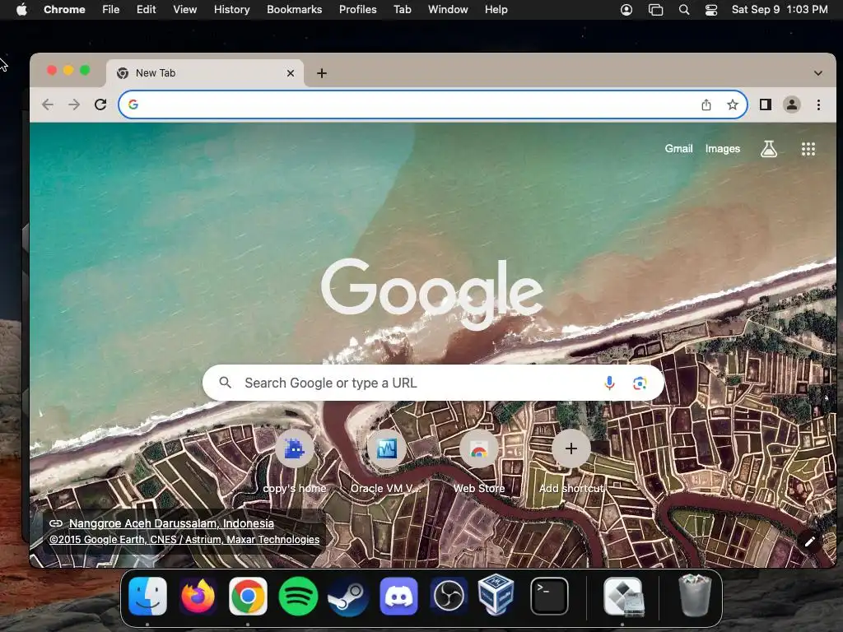Open the File menu
Viewport: 843px width, 632px height.
[x=111, y=10]
